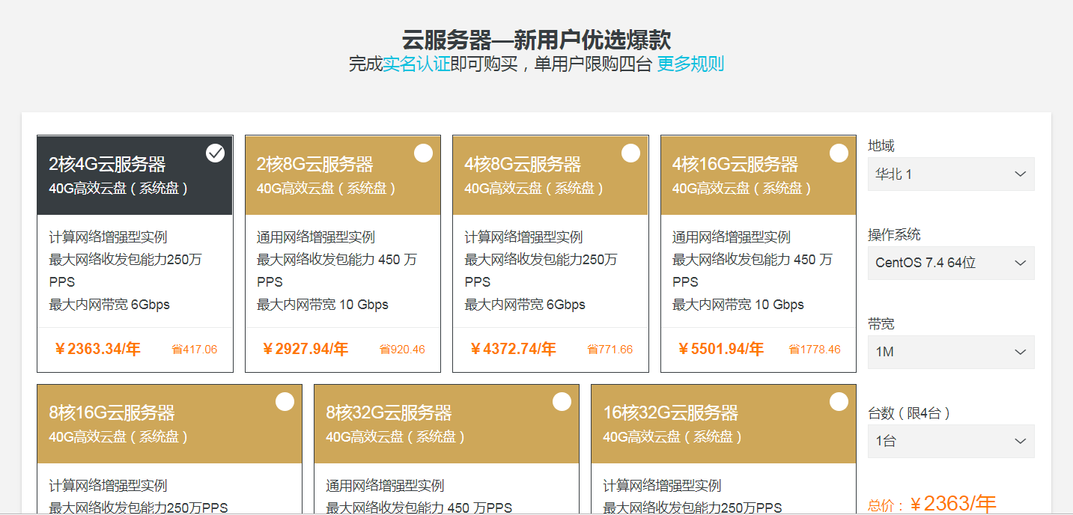Screen dimensions: 1073x515
Task: Click the 省771.66 savings label
Action: (x=610, y=350)
